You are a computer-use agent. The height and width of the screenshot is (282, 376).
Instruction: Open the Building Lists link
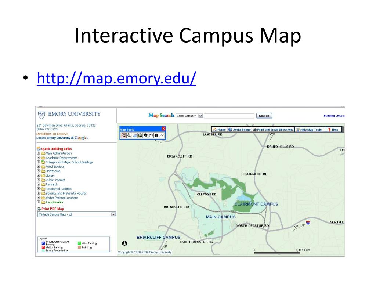(x=334, y=116)
